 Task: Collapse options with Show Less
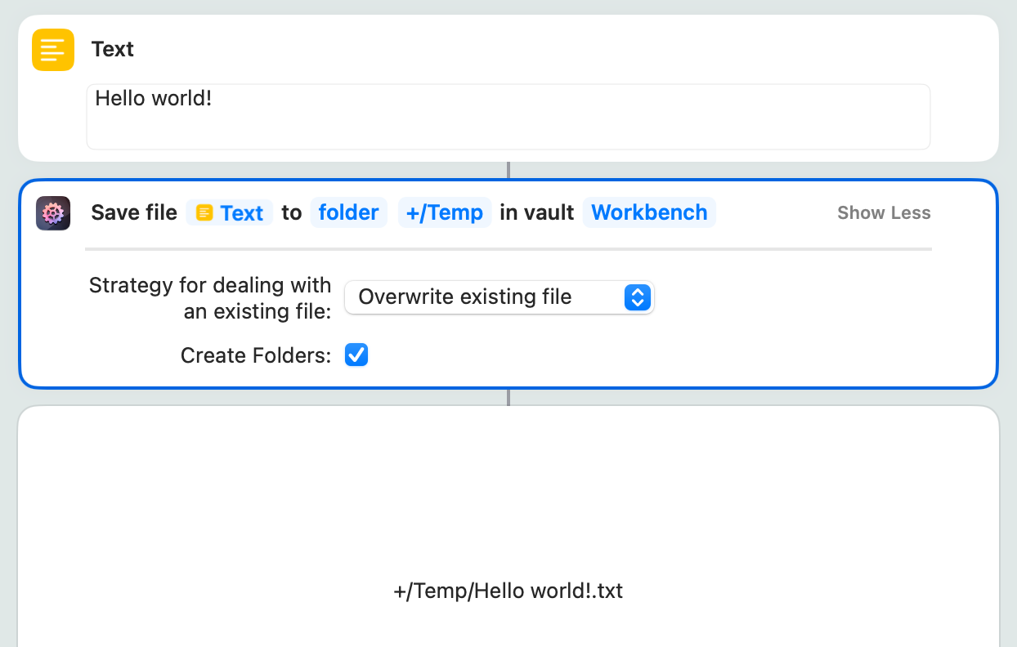click(883, 213)
